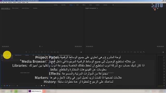Switch to the Assembly workspace
The width and height of the screenshot is (166, 93).
pyautogui.click(x=63, y=5)
